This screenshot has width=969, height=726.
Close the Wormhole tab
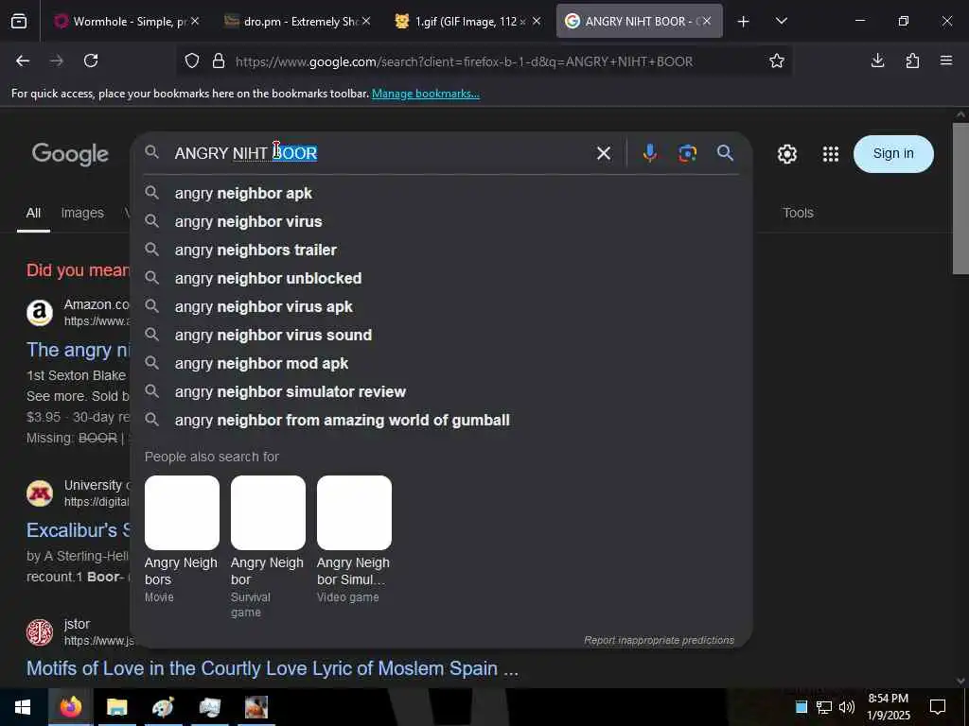(x=195, y=22)
